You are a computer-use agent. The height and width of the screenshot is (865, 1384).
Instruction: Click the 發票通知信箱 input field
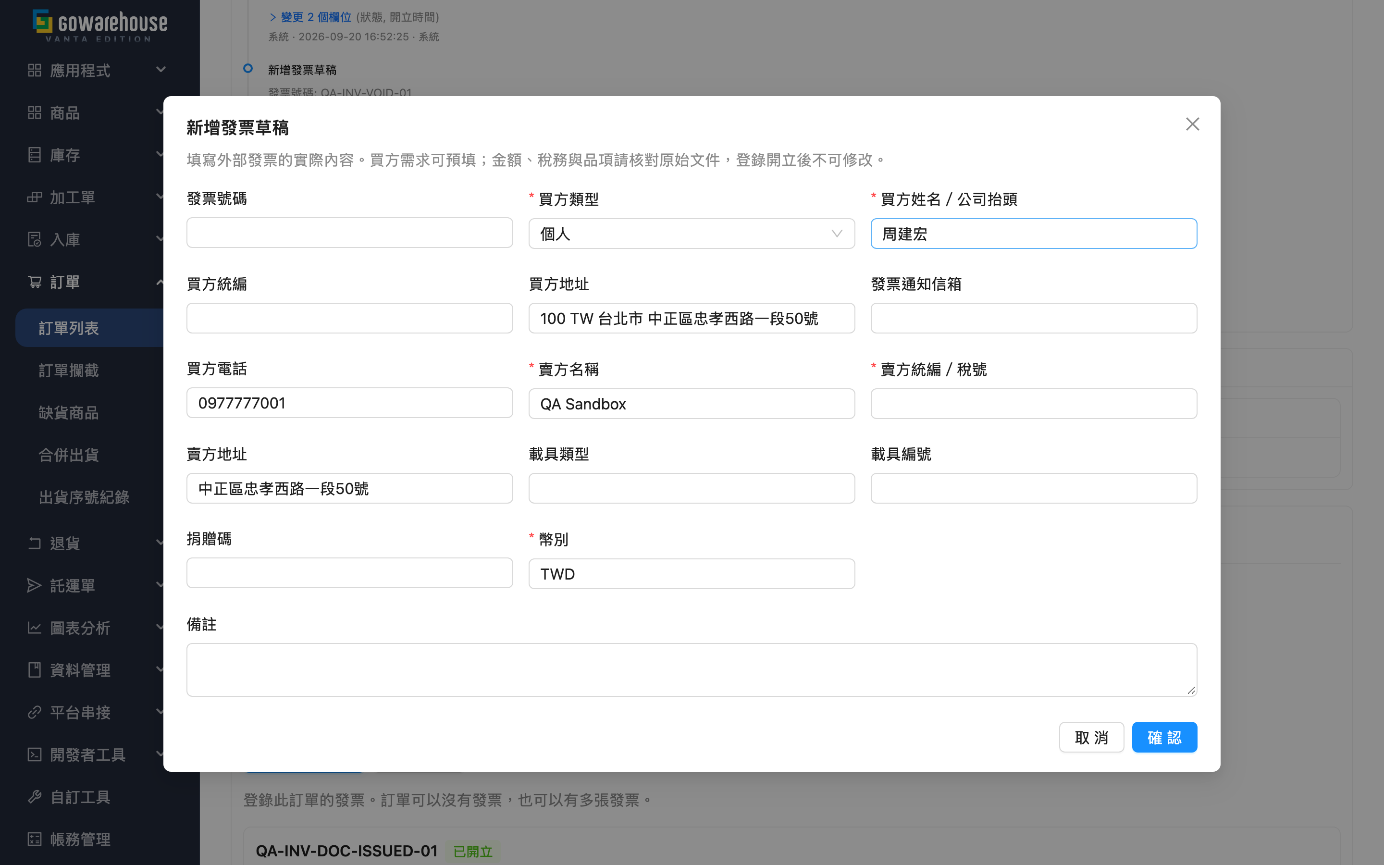click(1033, 318)
